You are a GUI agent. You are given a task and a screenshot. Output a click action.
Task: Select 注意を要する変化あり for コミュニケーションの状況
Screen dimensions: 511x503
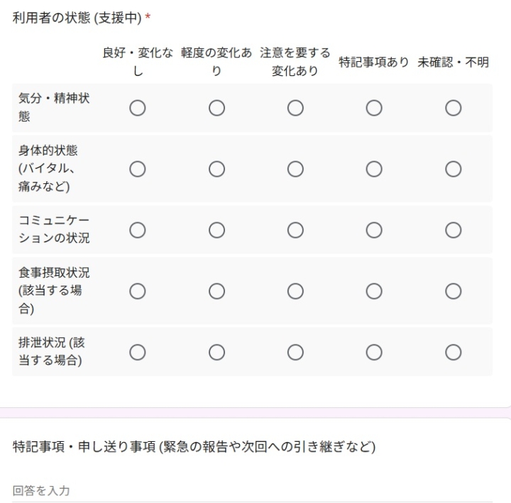(x=295, y=230)
